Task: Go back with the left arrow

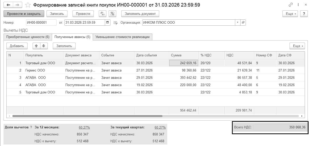Action: pos(8,5)
